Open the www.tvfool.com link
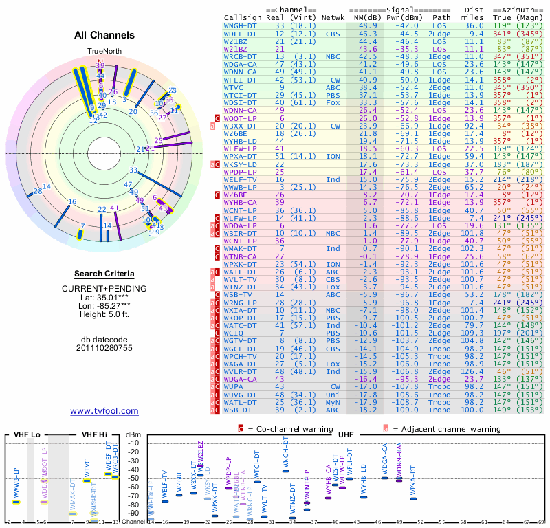The image size is (550, 528). pyautogui.click(x=104, y=411)
